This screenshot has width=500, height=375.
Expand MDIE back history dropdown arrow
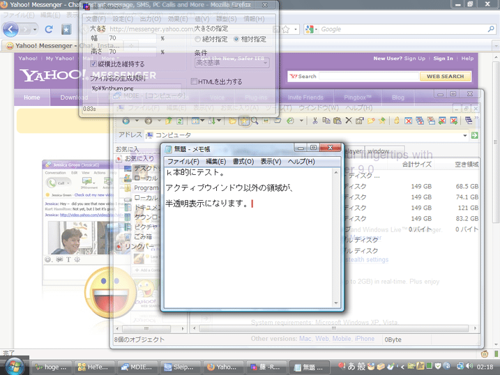(137, 121)
